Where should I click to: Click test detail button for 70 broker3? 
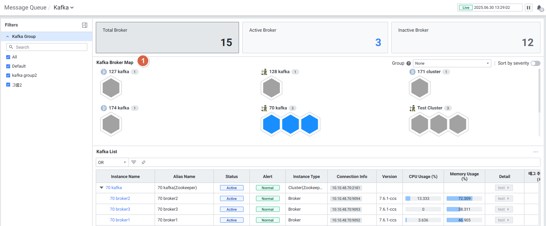click(x=503, y=209)
